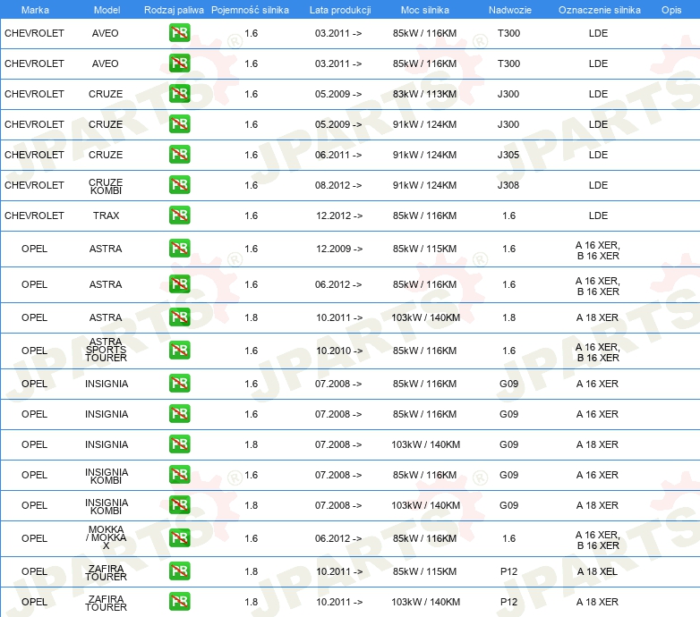Click A 16 XER, B 16 XER in the MOKKA row
This screenshot has height=617, width=700.
pos(598,540)
